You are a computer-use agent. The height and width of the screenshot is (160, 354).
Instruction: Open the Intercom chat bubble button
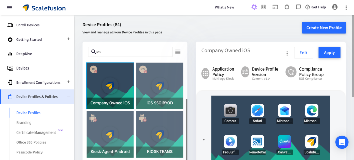coord(342,142)
